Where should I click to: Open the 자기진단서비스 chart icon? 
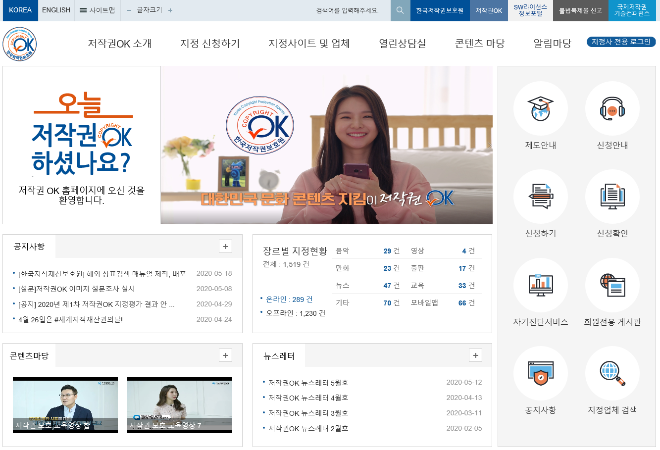click(541, 285)
